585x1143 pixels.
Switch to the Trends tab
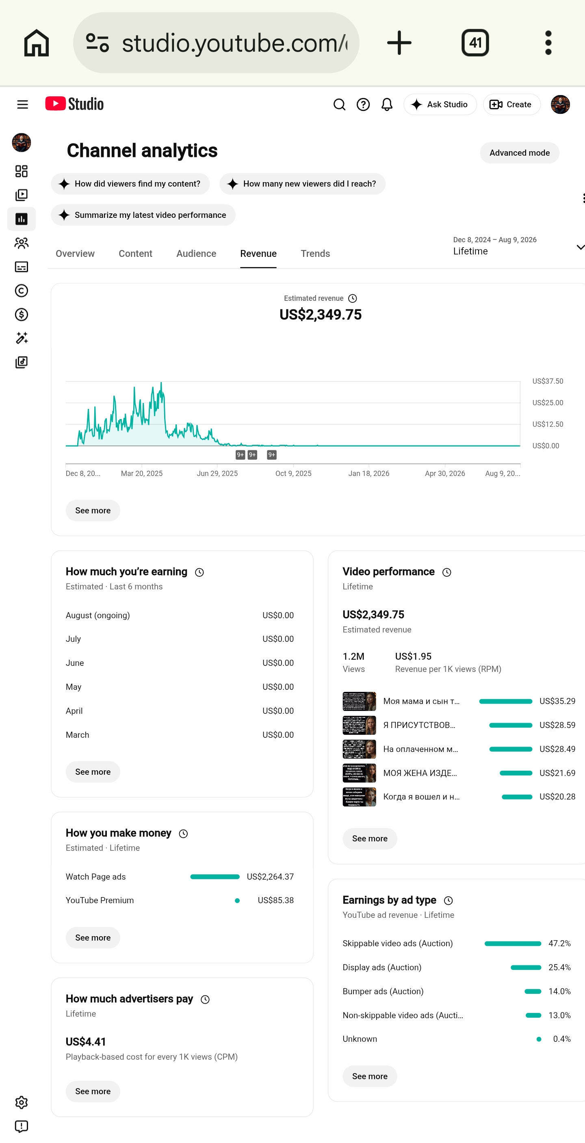pyautogui.click(x=315, y=253)
